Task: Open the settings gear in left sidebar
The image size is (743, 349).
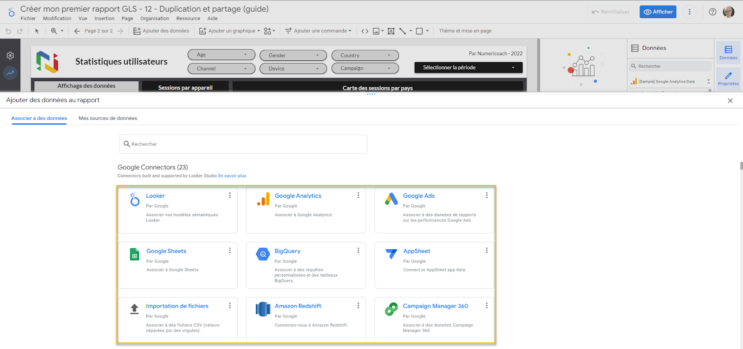Action: tap(10, 56)
